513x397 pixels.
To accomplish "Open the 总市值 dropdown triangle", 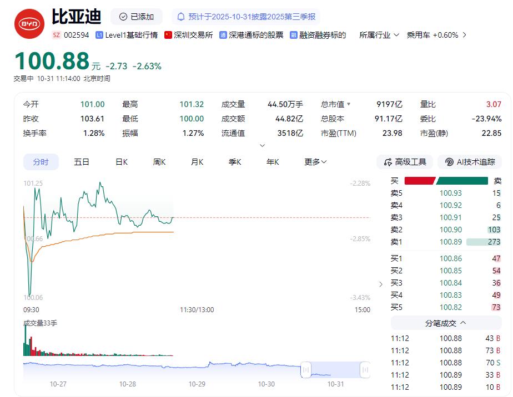I will (x=349, y=104).
